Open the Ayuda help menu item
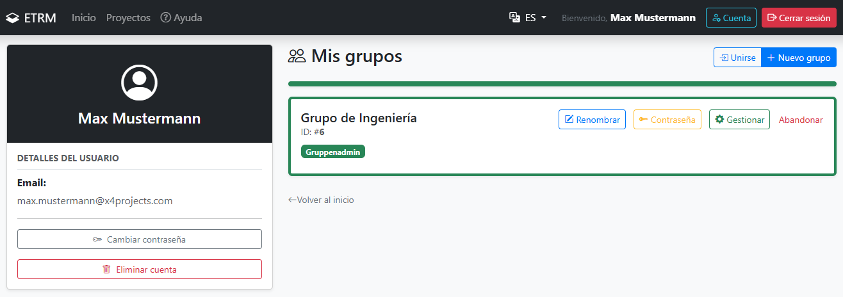 tap(181, 18)
